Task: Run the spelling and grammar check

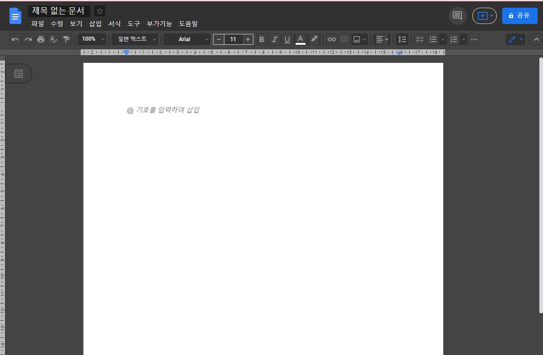Action: [53, 39]
